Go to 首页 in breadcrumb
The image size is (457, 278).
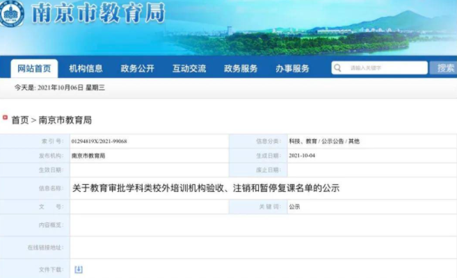click(x=19, y=120)
